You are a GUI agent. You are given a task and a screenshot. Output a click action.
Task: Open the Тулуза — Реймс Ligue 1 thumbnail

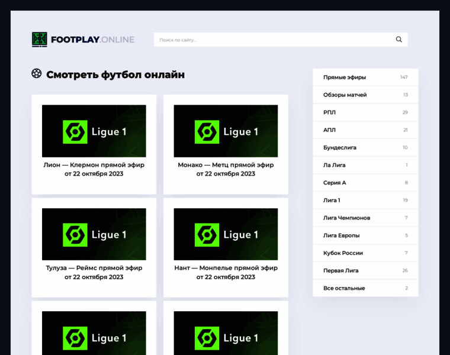click(x=94, y=234)
